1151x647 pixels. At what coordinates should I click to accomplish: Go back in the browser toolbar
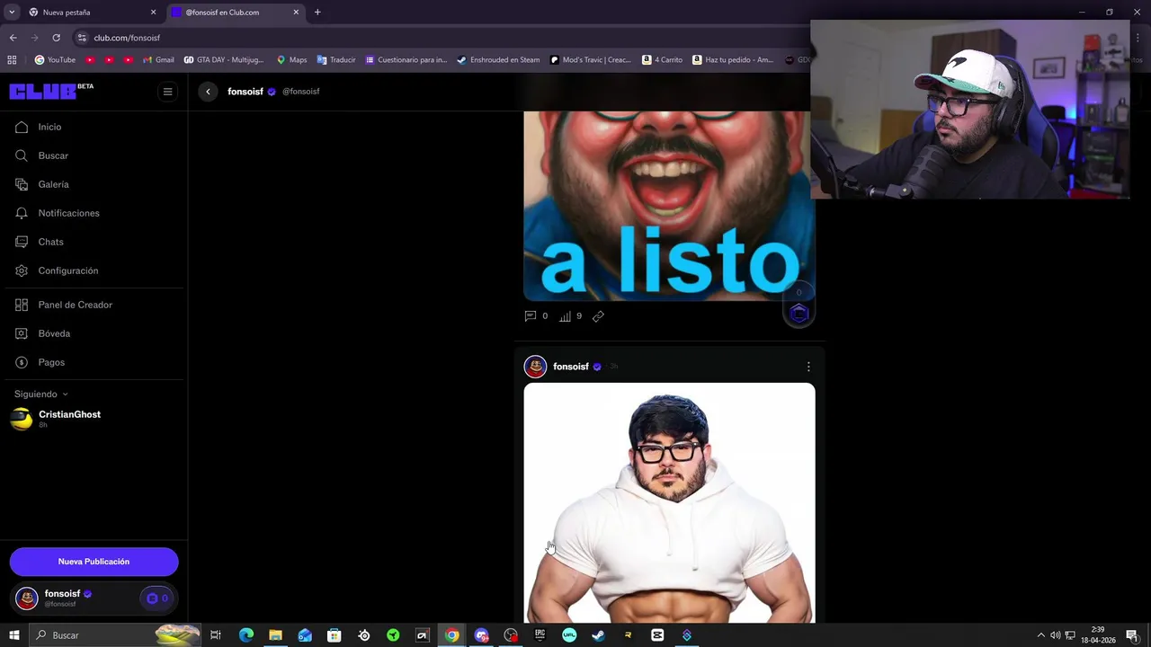coord(13,38)
